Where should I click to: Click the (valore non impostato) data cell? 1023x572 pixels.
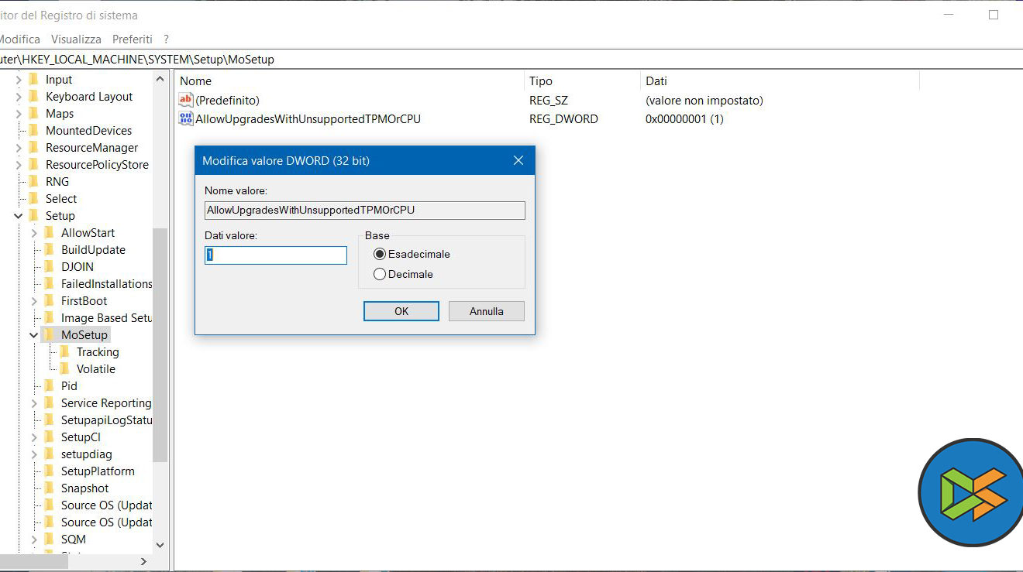pos(704,100)
